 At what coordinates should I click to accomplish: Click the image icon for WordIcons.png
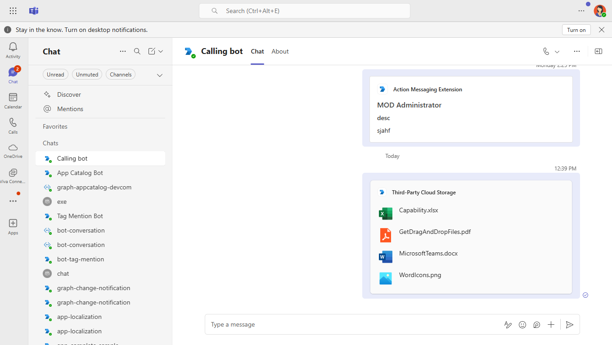pos(386,278)
